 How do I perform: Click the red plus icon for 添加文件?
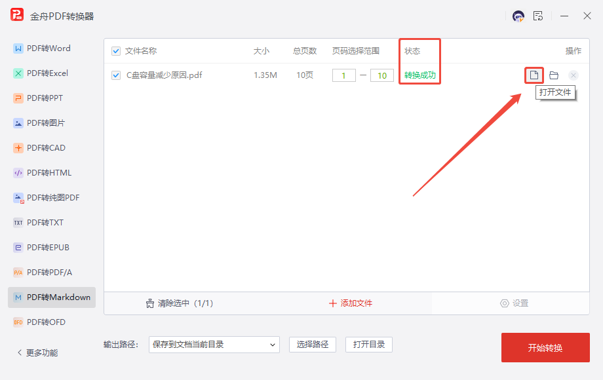333,303
